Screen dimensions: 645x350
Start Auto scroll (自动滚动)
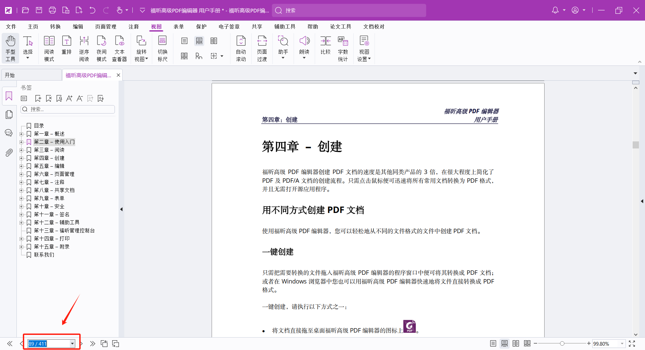pyautogui.click(x=241, y=48)
